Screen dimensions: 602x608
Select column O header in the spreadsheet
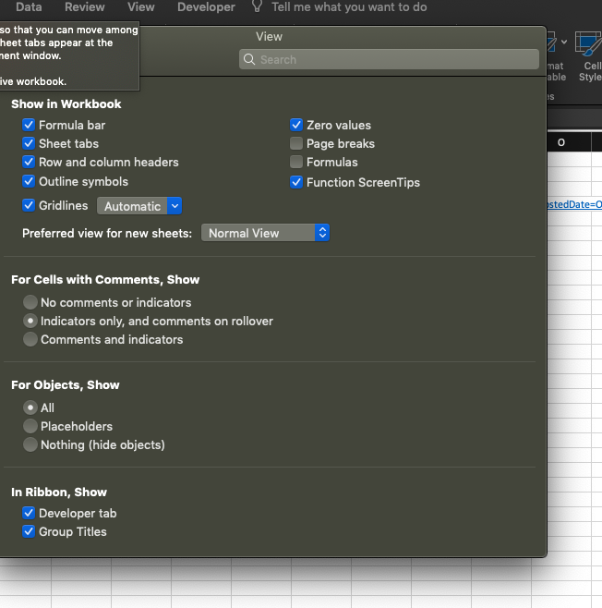[561, 142]
